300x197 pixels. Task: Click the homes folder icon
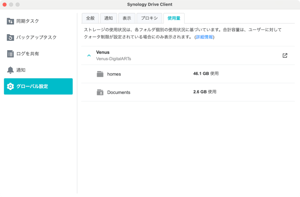[x=100, y=74]
